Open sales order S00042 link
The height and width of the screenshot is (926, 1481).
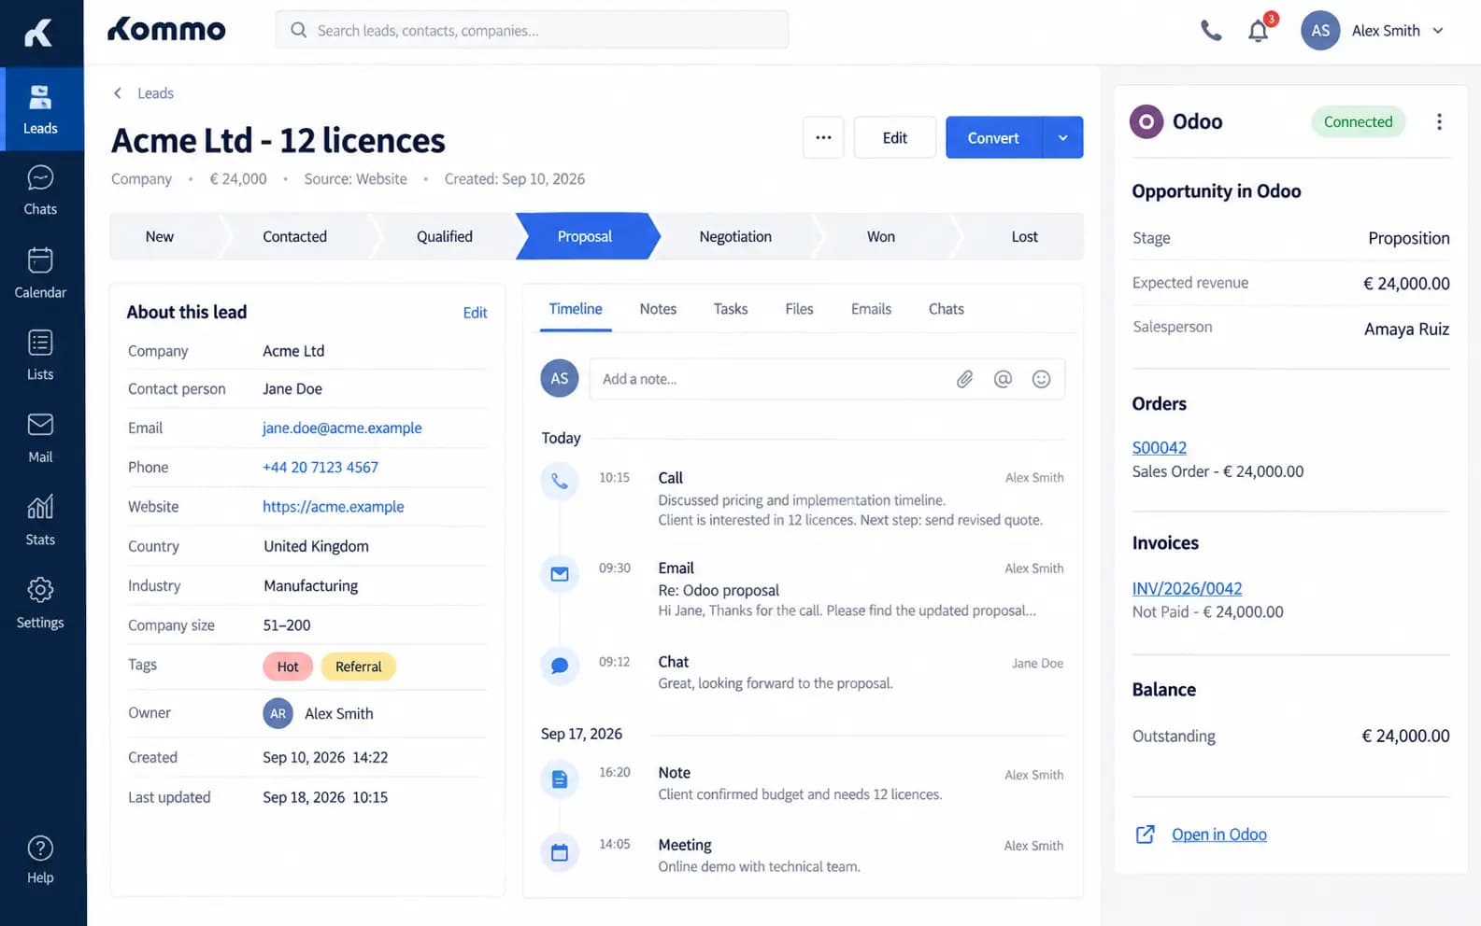tap(1160, 448)
